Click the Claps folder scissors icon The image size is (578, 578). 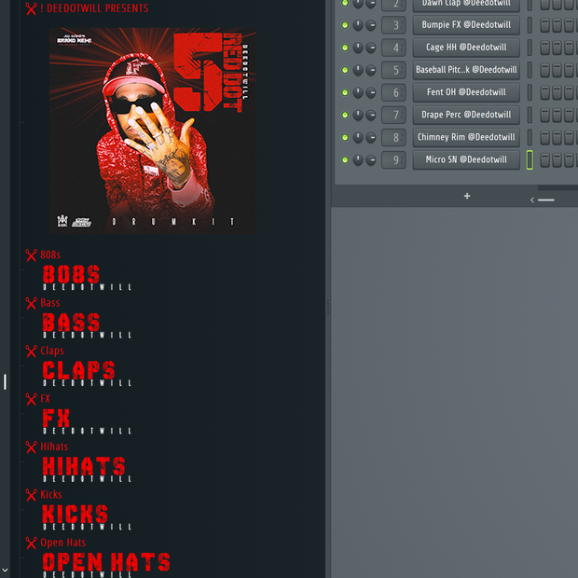(x=31, y=351)
